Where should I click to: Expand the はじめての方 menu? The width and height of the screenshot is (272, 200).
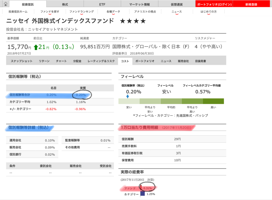coord(209,12)
